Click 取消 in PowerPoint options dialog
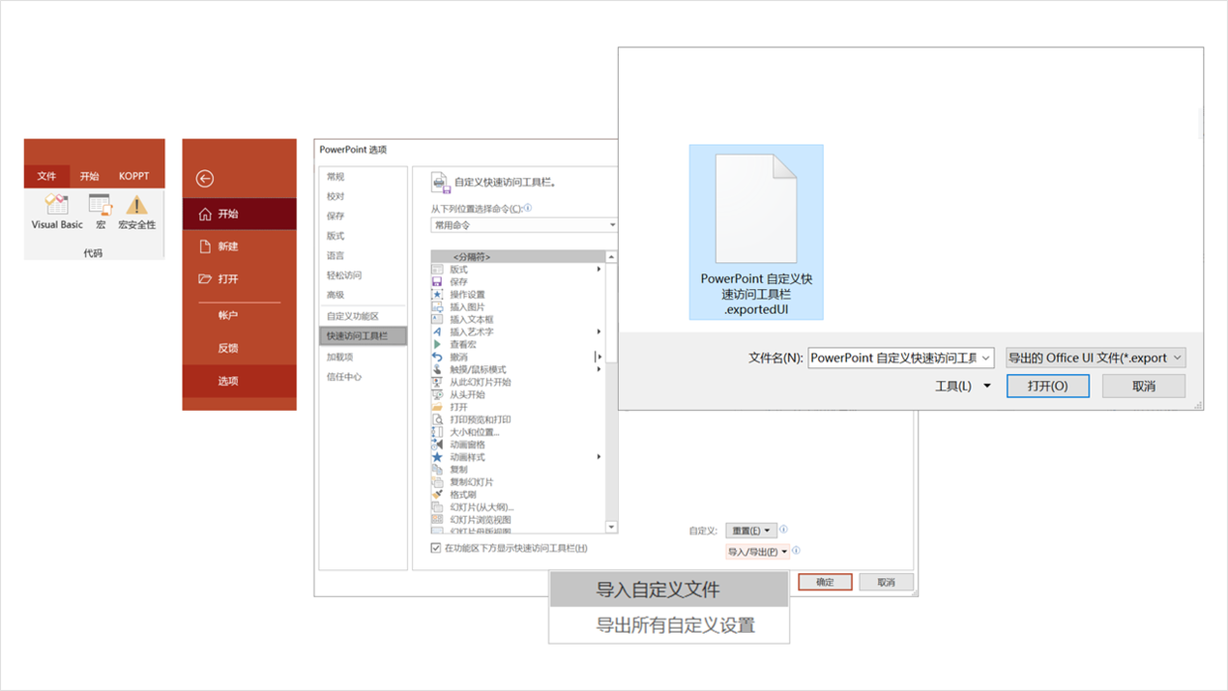Screen dimensions: 1228x691 886,582
